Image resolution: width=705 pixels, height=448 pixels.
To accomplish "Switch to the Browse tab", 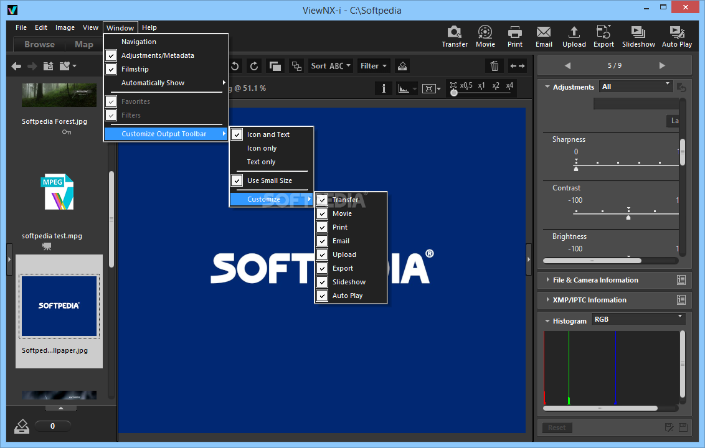I will click(40, 44).
